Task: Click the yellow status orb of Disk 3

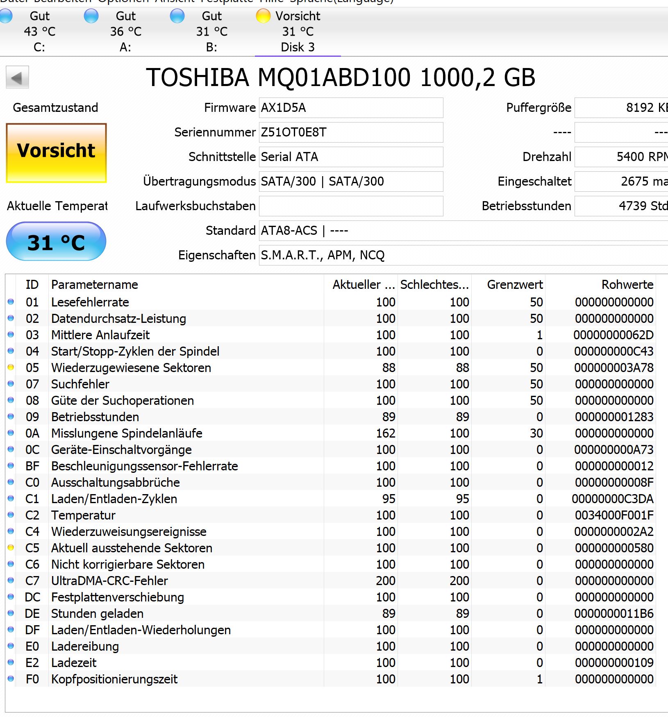Action: 263,16
